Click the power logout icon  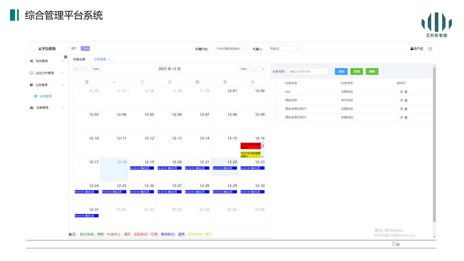pos(430,49)
